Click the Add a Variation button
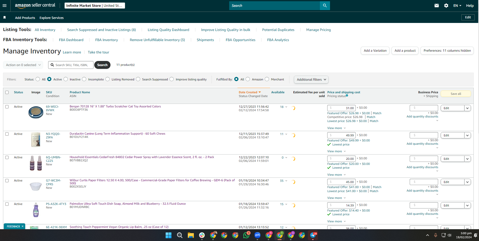Image resolution: width=479 pixels, height=241 pixels. 375,50
